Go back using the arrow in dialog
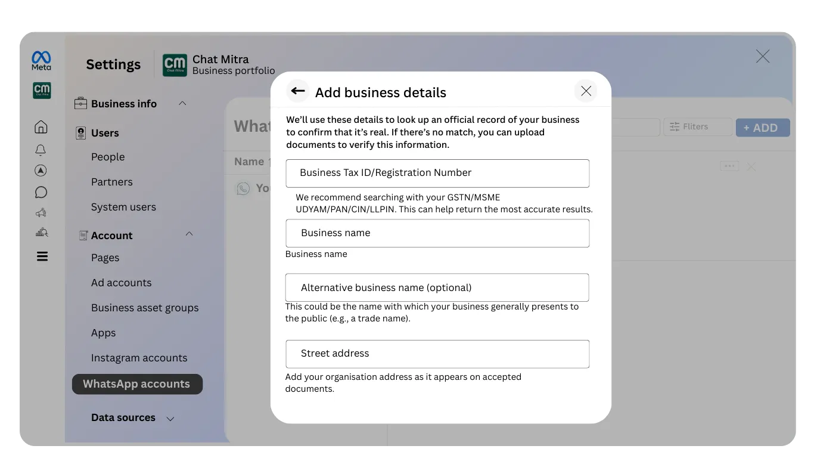This screenshot has width=814, height=458. click(x=297, y=91)
